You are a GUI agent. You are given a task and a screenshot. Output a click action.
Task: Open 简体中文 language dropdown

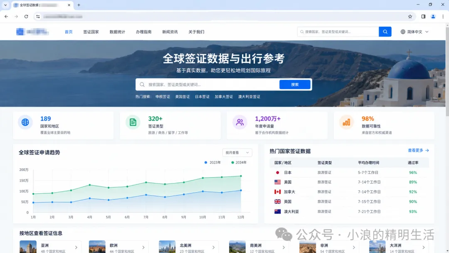[414, 32]
